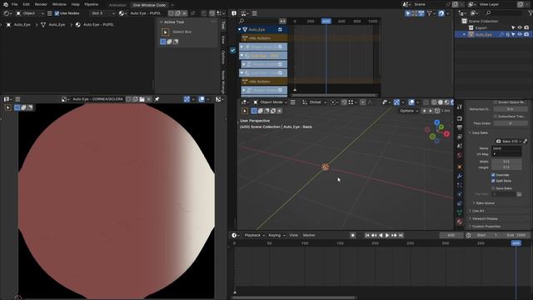Image resolution: width=533 pixels, height=300 pixels.
Task: Toggle the Override checkbox
Action: click(493, 175)
